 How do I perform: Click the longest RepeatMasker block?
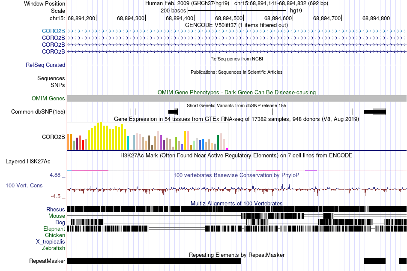pos(154,261)
